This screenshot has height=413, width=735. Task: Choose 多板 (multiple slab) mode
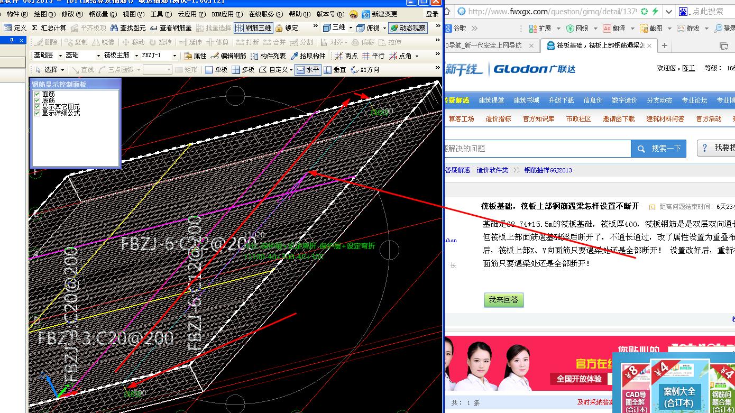(243, 69)
